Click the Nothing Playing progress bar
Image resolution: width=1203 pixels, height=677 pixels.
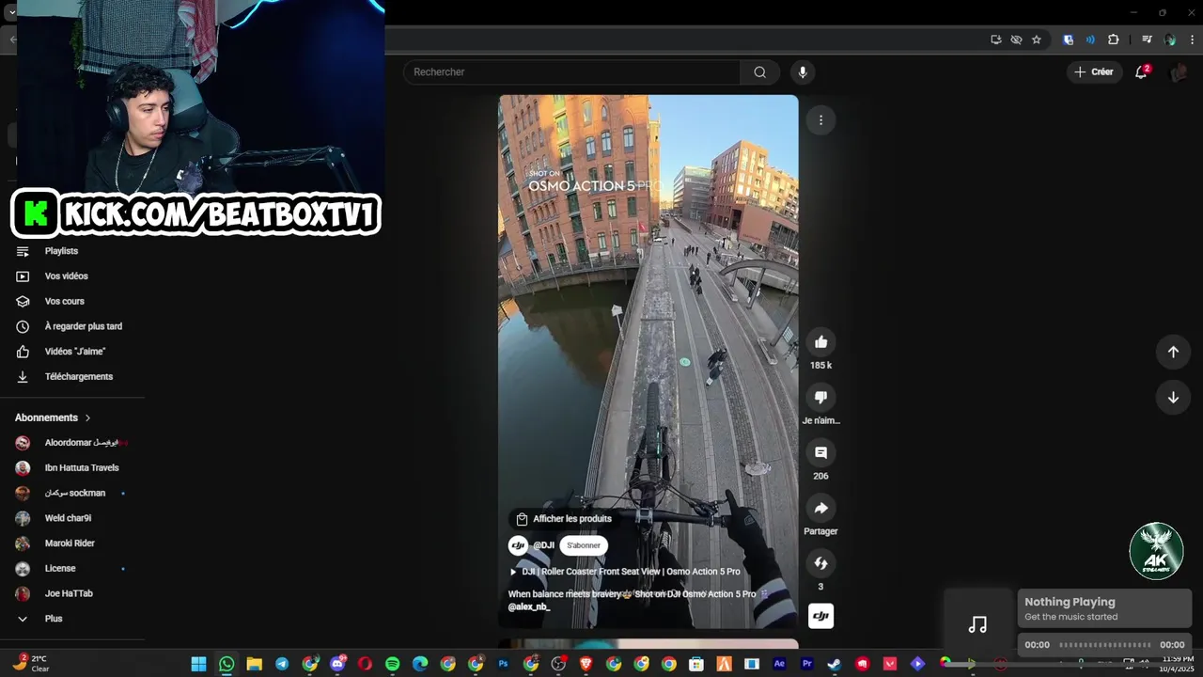[1104, 645]
